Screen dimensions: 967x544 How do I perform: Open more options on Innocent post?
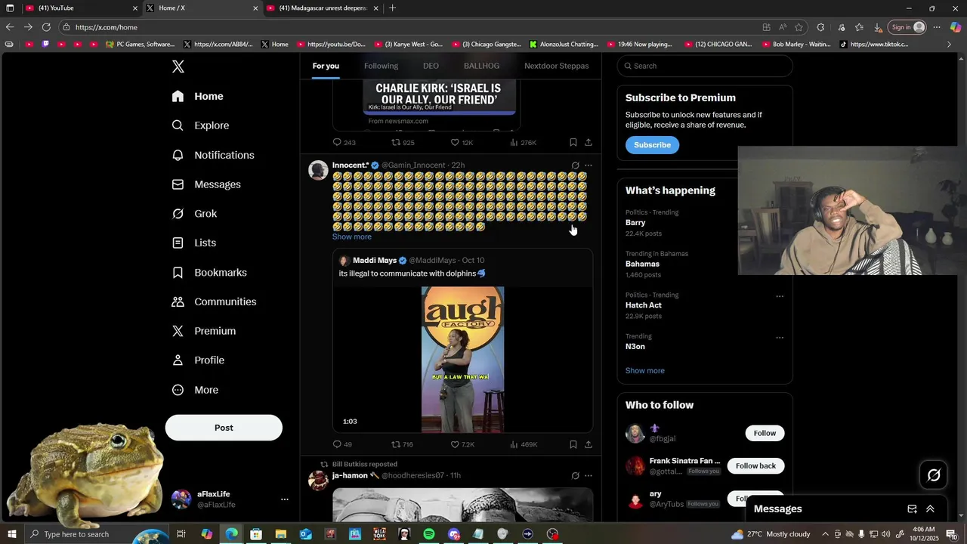tap(589, 165)
